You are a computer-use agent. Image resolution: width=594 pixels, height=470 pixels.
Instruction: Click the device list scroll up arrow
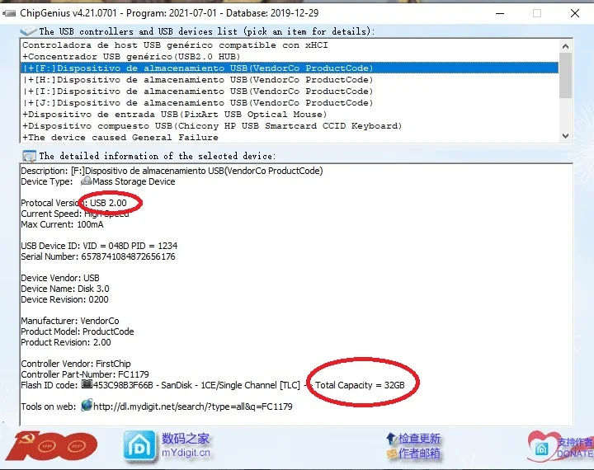[566, 46]
